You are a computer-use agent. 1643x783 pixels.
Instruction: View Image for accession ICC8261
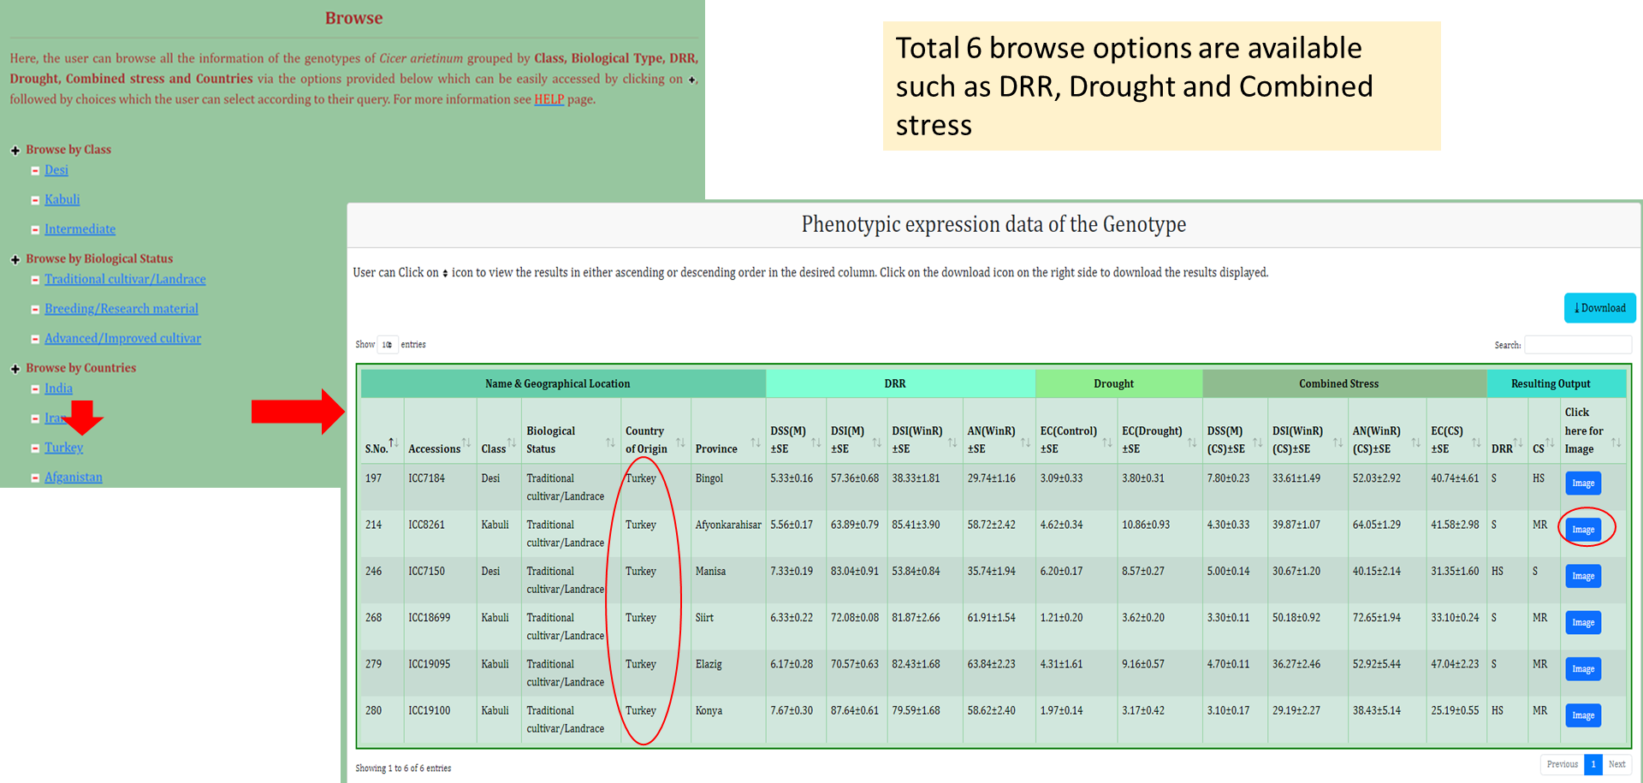click(1582, 530)
